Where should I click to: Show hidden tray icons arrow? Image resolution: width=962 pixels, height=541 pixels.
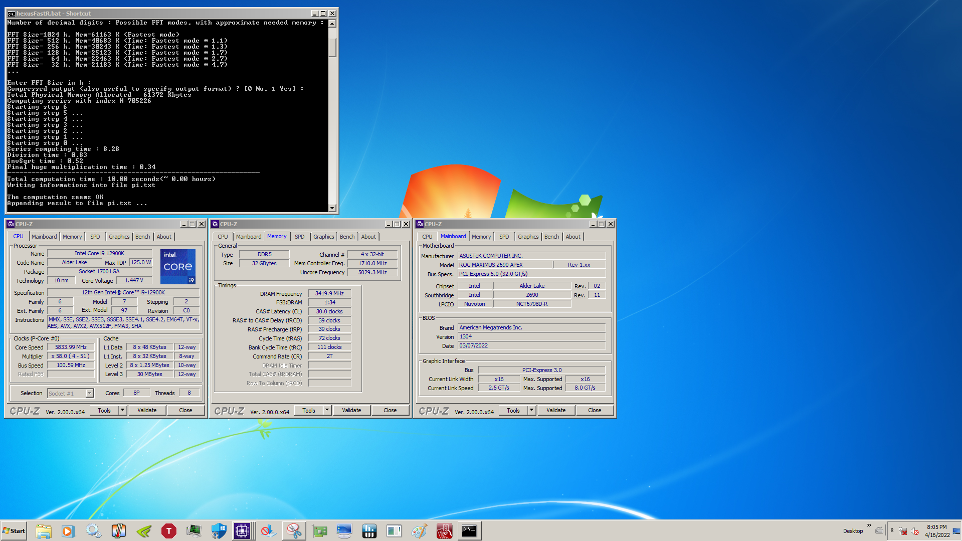[892, 530]
